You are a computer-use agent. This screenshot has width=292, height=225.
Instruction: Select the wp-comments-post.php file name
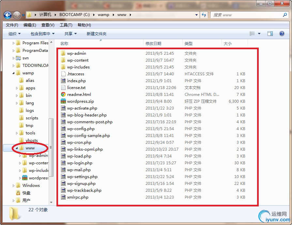coord(90,122)
